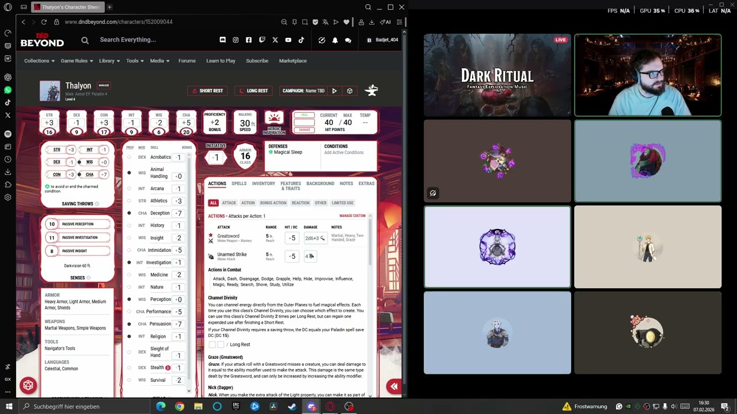This screenshot has height=414, width=737.
Task: Toggle Persuasion proficiency circle
Action: tap(129, 324)
